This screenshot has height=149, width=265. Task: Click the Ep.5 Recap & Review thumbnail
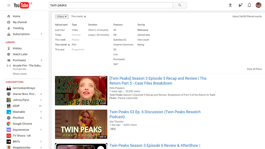(81, 90)
